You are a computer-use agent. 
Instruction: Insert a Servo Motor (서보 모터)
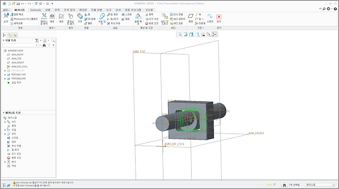click(x=102, y=19)
